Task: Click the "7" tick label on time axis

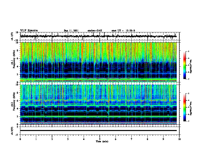Action: [132, 139]
